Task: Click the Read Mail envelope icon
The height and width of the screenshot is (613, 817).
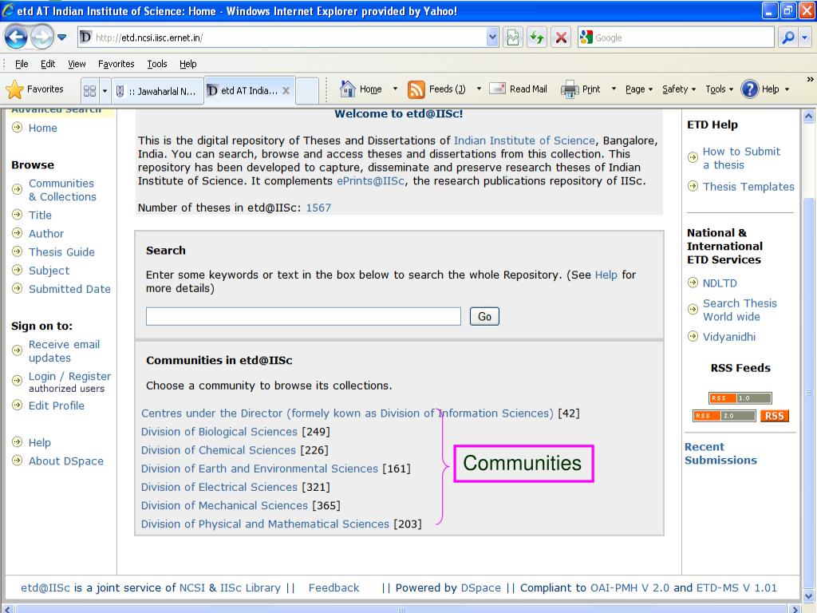Action: pos(498,89)
